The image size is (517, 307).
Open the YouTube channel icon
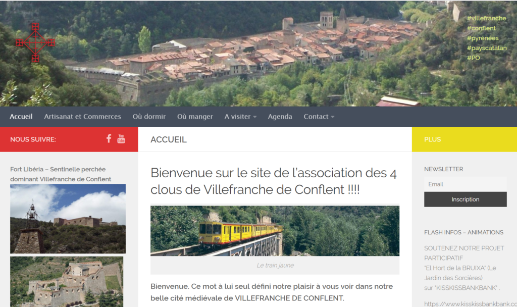(121, 138)
